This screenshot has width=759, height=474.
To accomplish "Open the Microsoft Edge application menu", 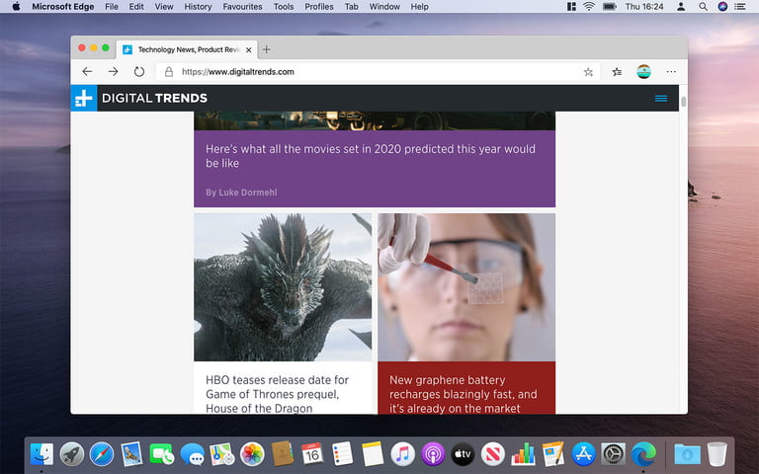I will click(x=63, y=6).
